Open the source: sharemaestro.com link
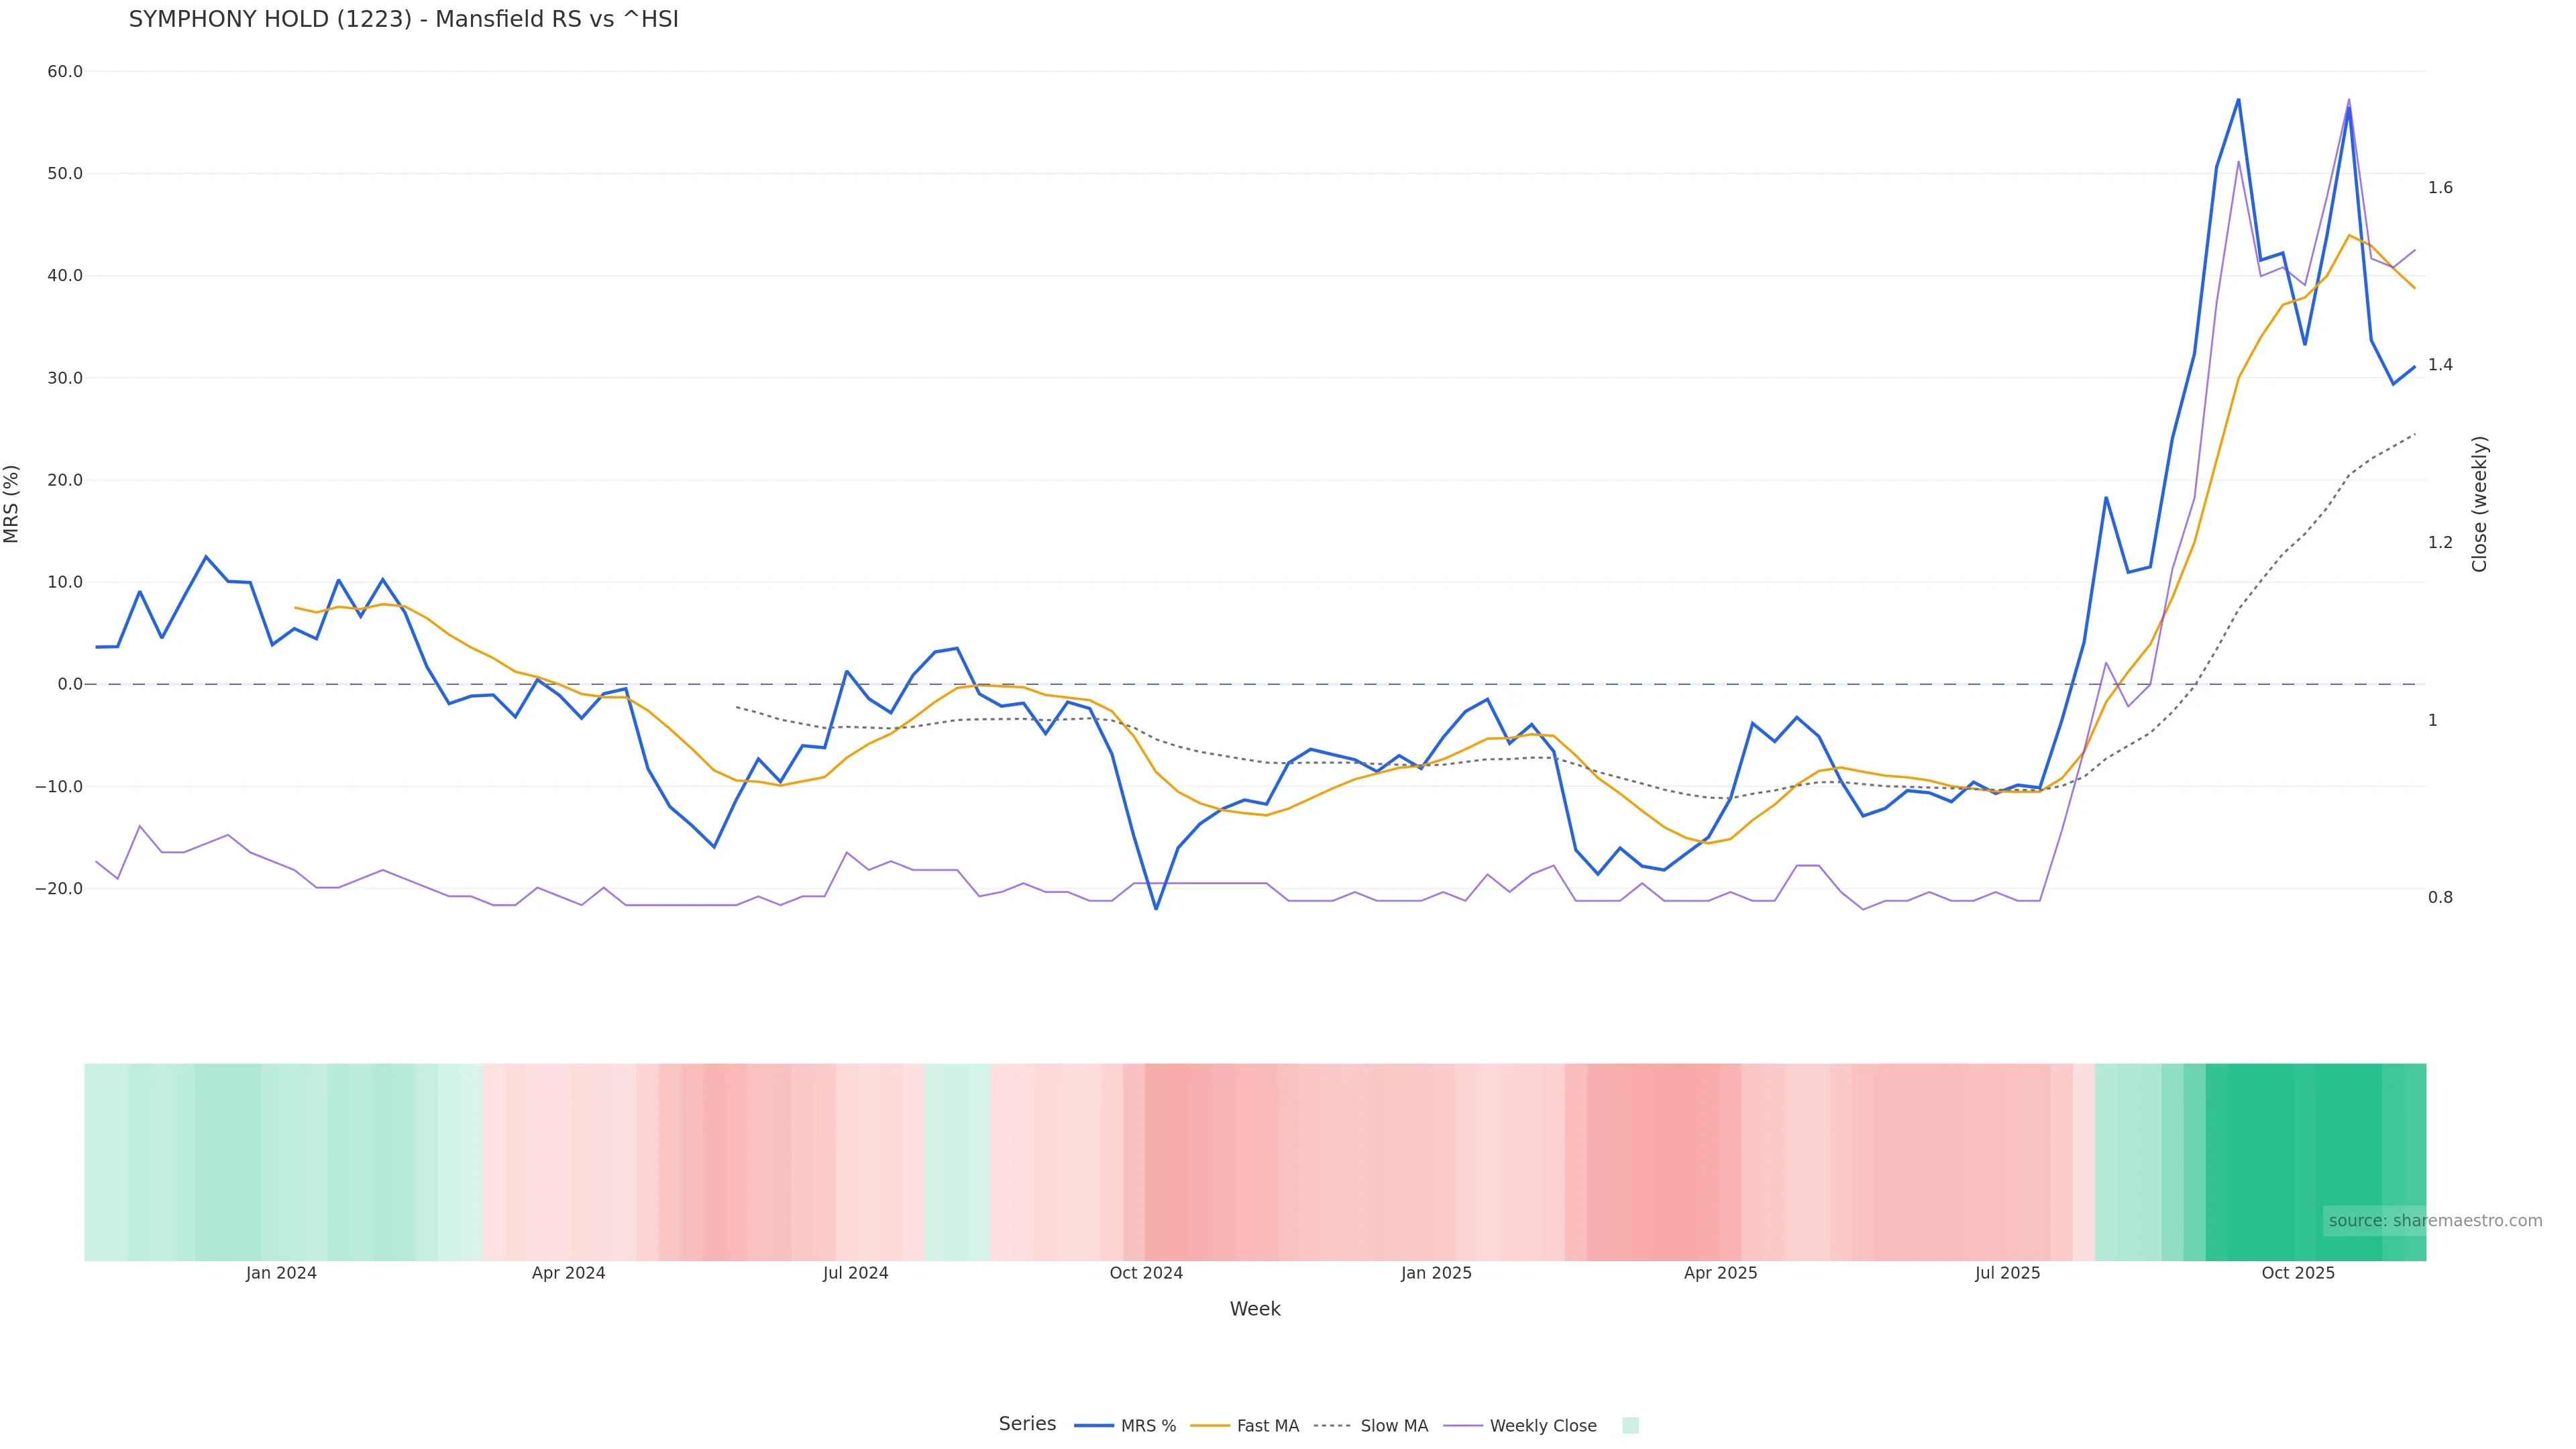This screenshot has height=1449, width=2576. [2435, 1221]
